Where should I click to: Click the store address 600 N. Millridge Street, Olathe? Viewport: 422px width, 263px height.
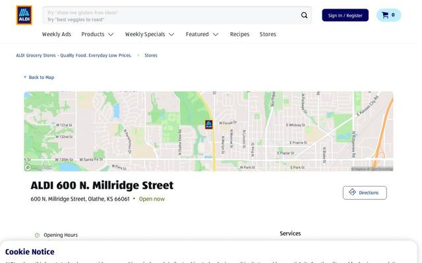point(80,199)
